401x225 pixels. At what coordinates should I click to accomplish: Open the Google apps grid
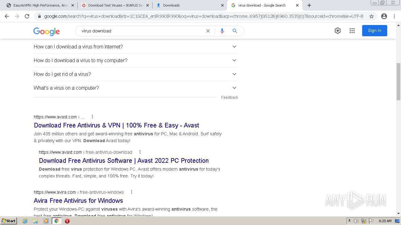click(352, 31)
